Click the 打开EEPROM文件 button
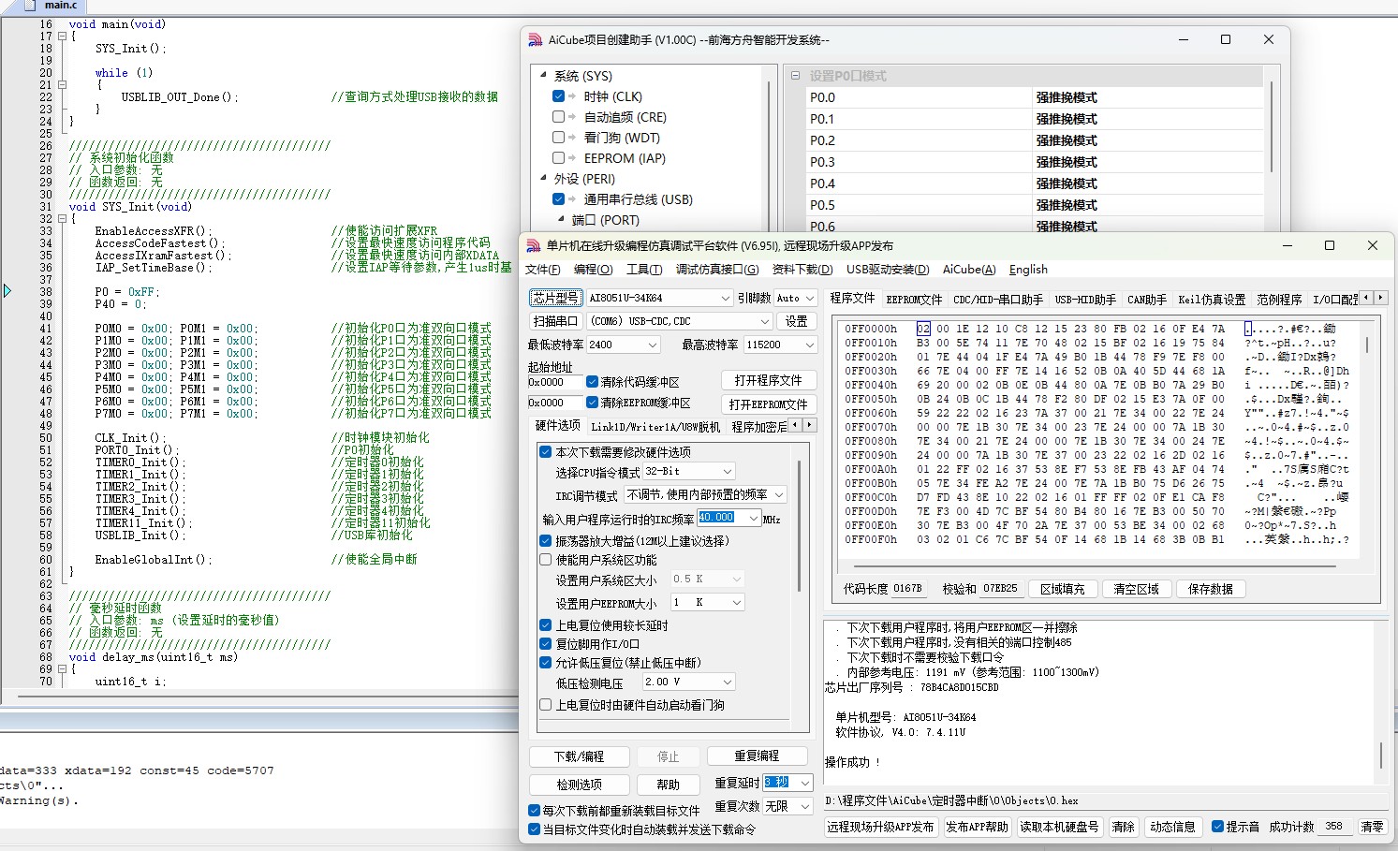 pyautogui.click(x=768, y=404)
